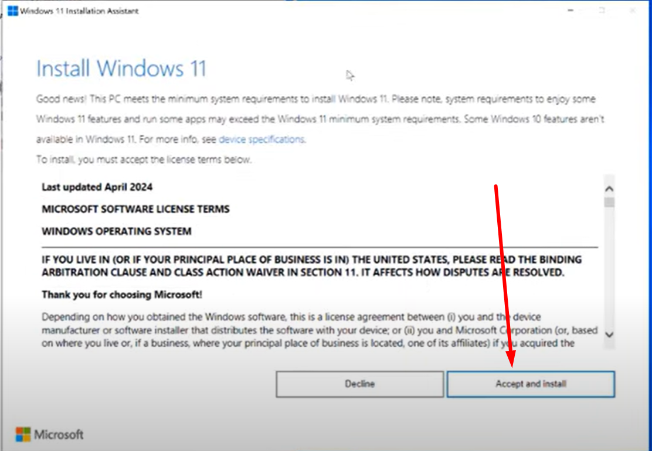The height and width of the screenshot is (451, 652).
Task: Click the 'Depending on how you obtained' paragraph
Action: point(320,330)
